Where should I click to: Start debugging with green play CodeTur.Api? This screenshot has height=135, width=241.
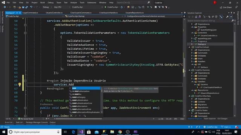[111, 7]
